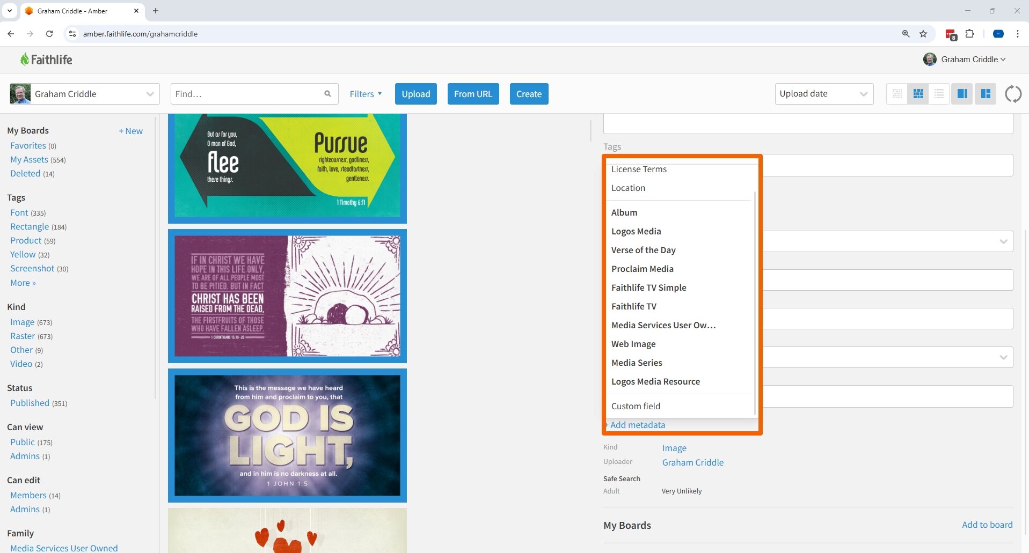Click the Create button
This screenshot has height=553, width=1029.
(529, 94)
